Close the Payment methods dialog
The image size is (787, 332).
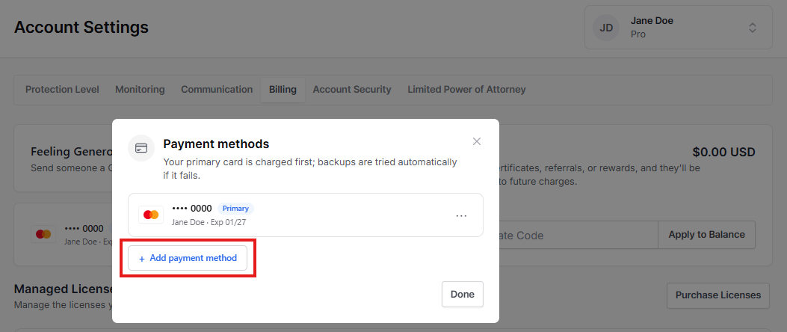coord(476,141)
